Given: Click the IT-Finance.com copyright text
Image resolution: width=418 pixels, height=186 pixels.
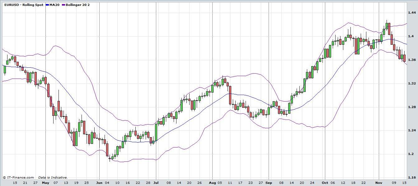Looking at the screenshot, I should coord(18,177).
